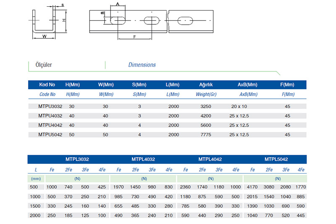Click load value '4170'
Screen dimensions: 336x224
(252, 187)
